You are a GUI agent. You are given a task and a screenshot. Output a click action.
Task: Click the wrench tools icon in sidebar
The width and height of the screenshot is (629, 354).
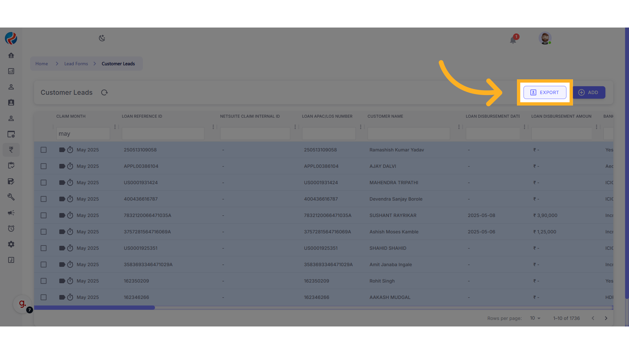pyautogui.click(x=11, y=197)
